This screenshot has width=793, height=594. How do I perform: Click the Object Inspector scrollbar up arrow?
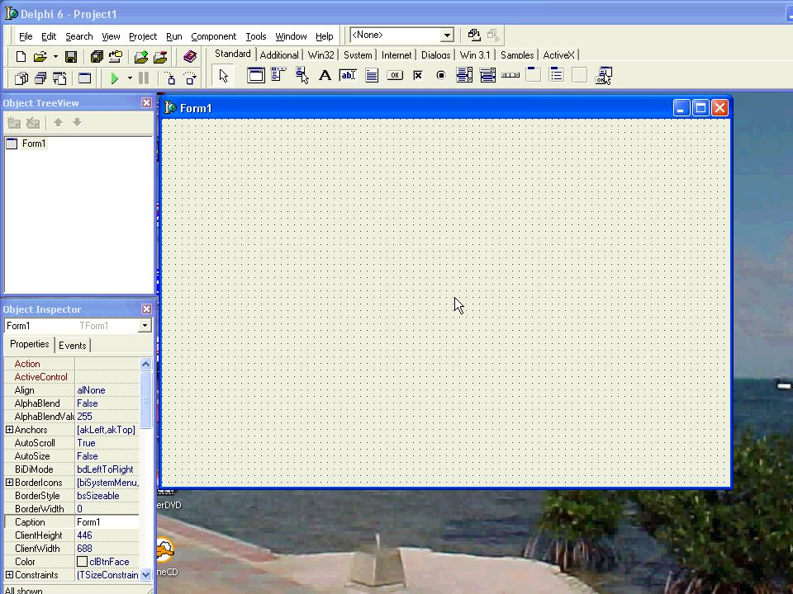point(145,364)
